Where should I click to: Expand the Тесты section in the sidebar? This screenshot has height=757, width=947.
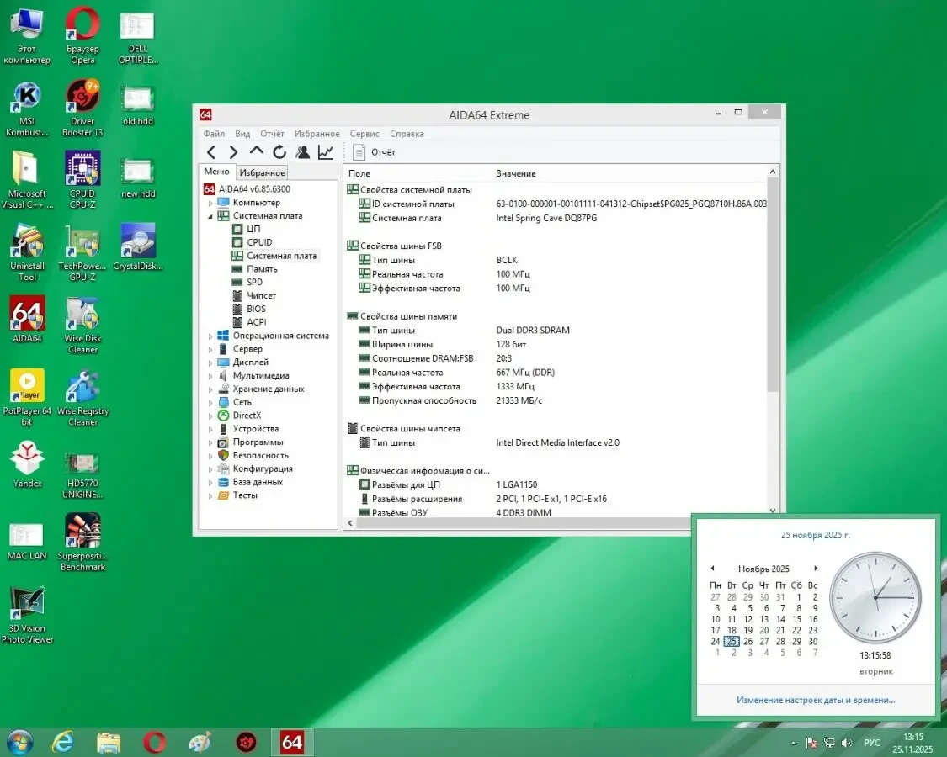click(x=211, y=495)
